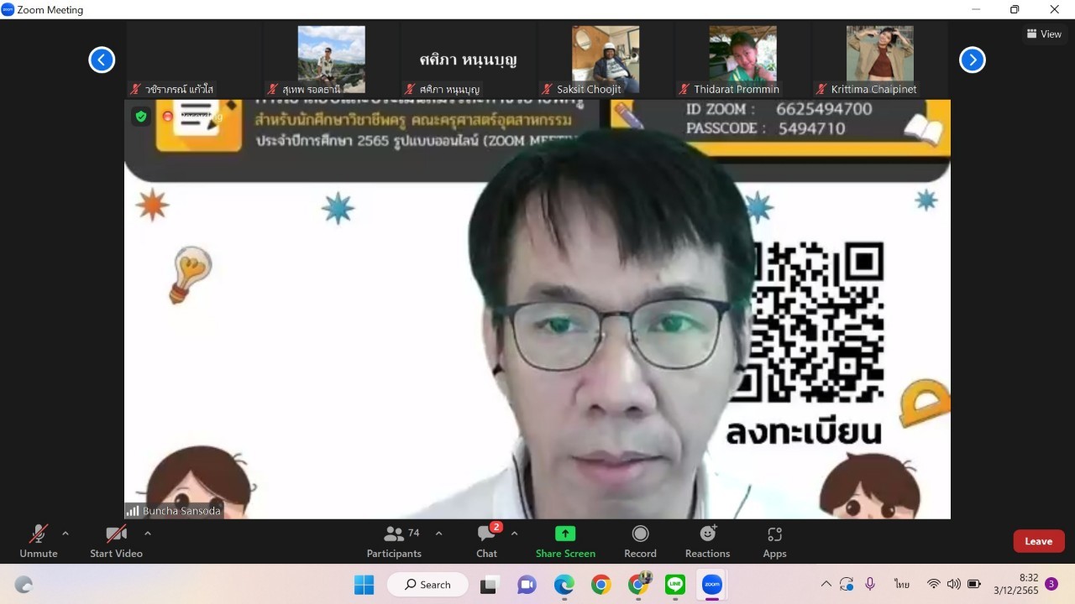
Task: Show next participants with right arrow
Action: click(973, 60)
